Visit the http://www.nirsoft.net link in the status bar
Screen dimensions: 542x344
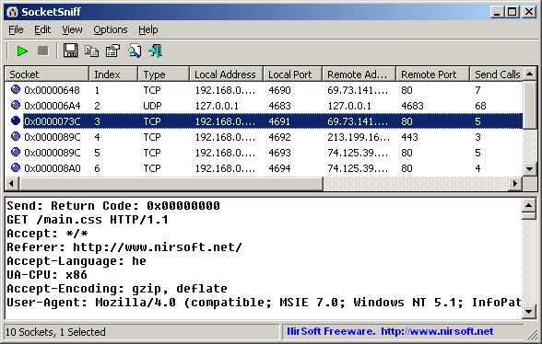click(437, 331)
